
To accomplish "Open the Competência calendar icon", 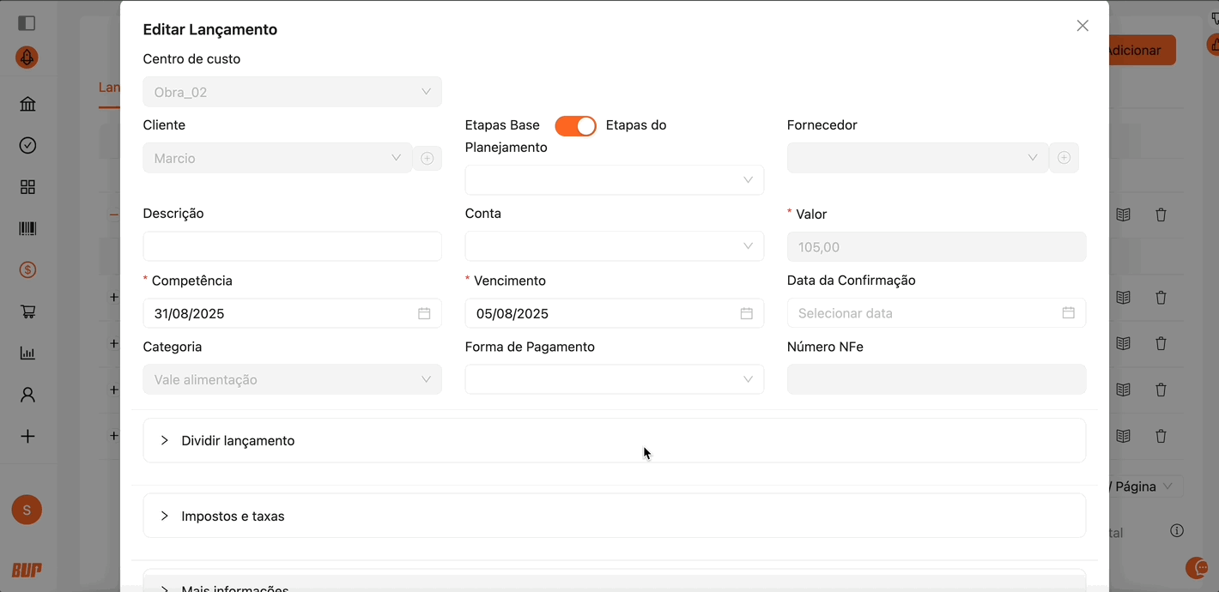I will (424, 313).
